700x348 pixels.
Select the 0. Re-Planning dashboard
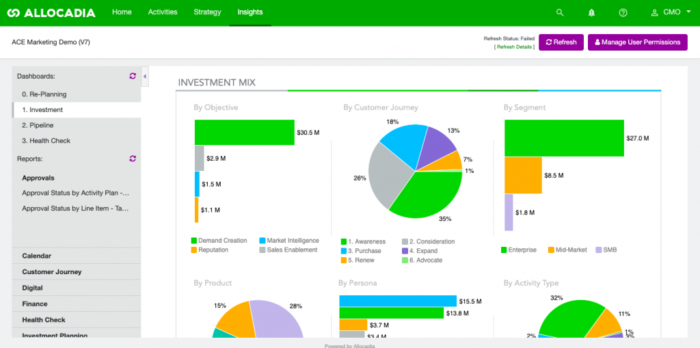[x=77, y=94]
